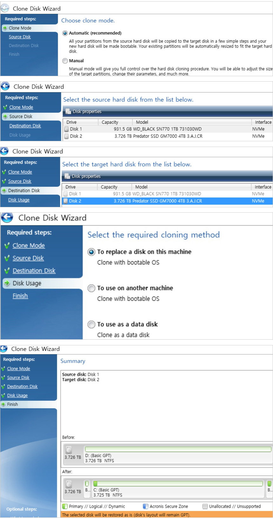Click Disk 1 drive icon in source disk list
This screenshot has width=273, height=519.
pos(66,129)
